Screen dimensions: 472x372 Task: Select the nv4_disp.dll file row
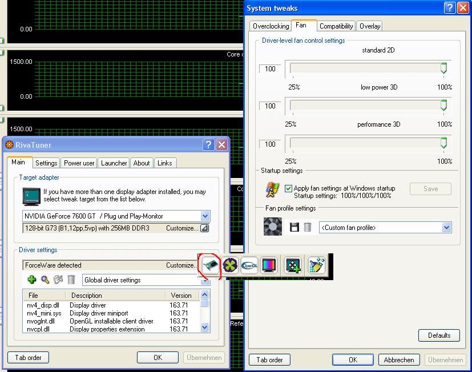click(112, 305)
